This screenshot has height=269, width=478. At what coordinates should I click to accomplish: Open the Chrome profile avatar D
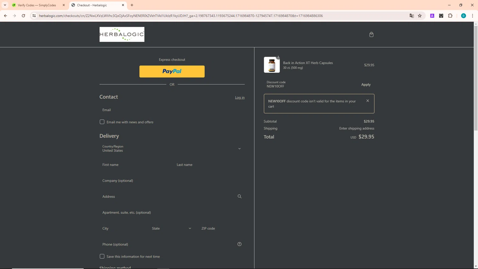click(463, 16)
